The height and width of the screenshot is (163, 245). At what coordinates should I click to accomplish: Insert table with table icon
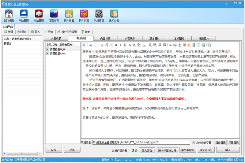203,45
